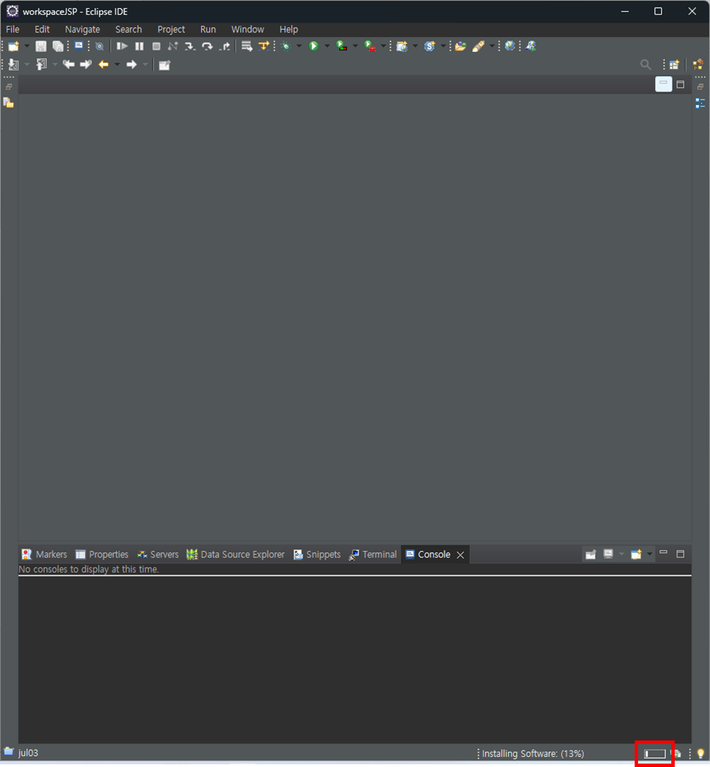The width and height of the screenshot is (710, 767).
Task: Click the green Run button icon
Action: click(x=314, y=46)
